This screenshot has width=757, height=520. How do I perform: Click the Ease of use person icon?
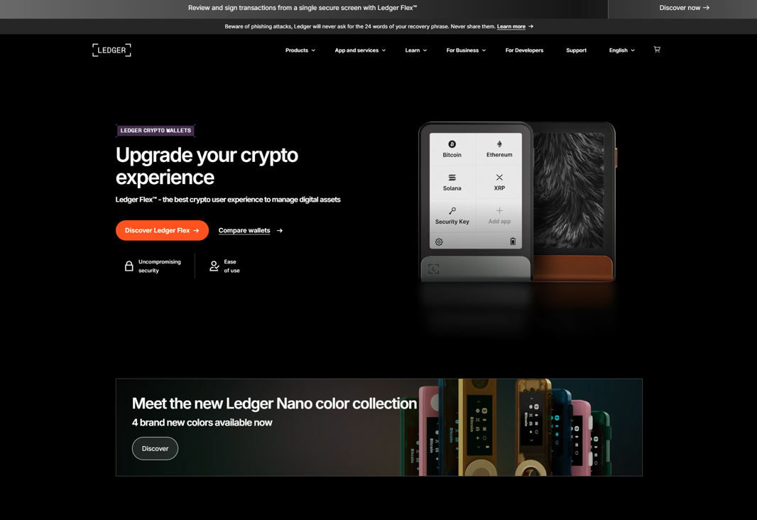[x=214, y=266]
